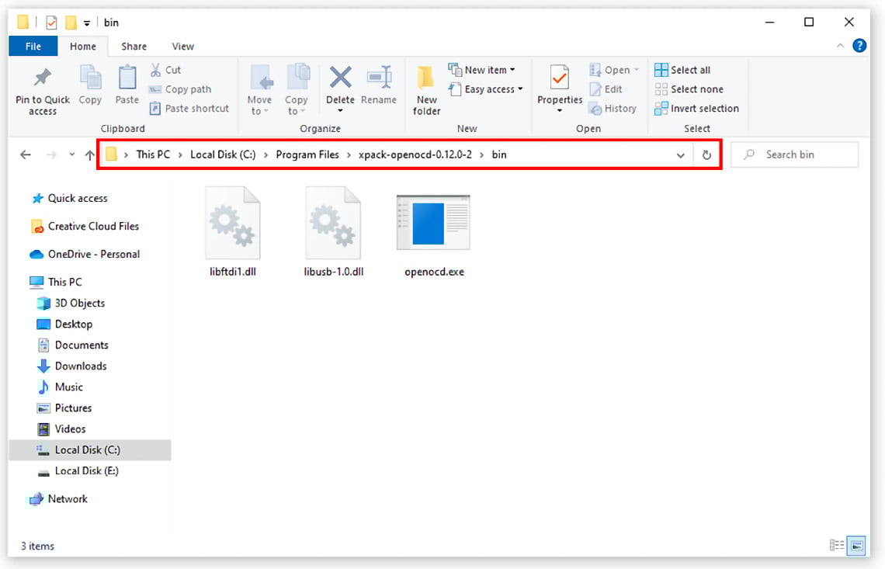The width and height of the screenshot is (885, 569).
Task: Open the Move to menu
Action: (259, 90)
